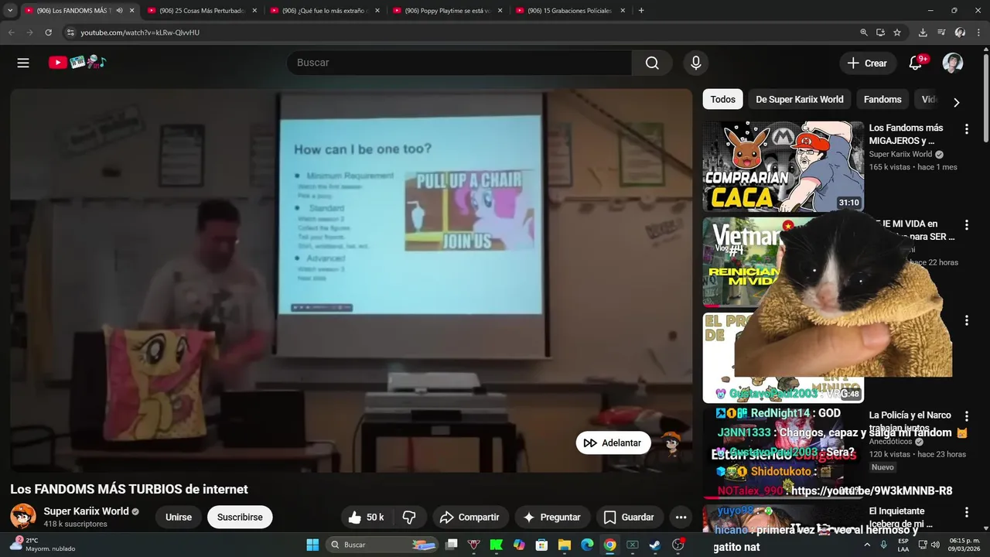Start voice search with the microphone
Screen dimensions: 990x557
tap(696, 63)
